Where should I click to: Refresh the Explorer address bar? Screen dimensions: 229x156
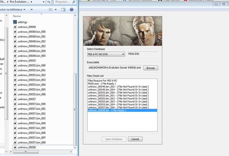coord(49,2)
